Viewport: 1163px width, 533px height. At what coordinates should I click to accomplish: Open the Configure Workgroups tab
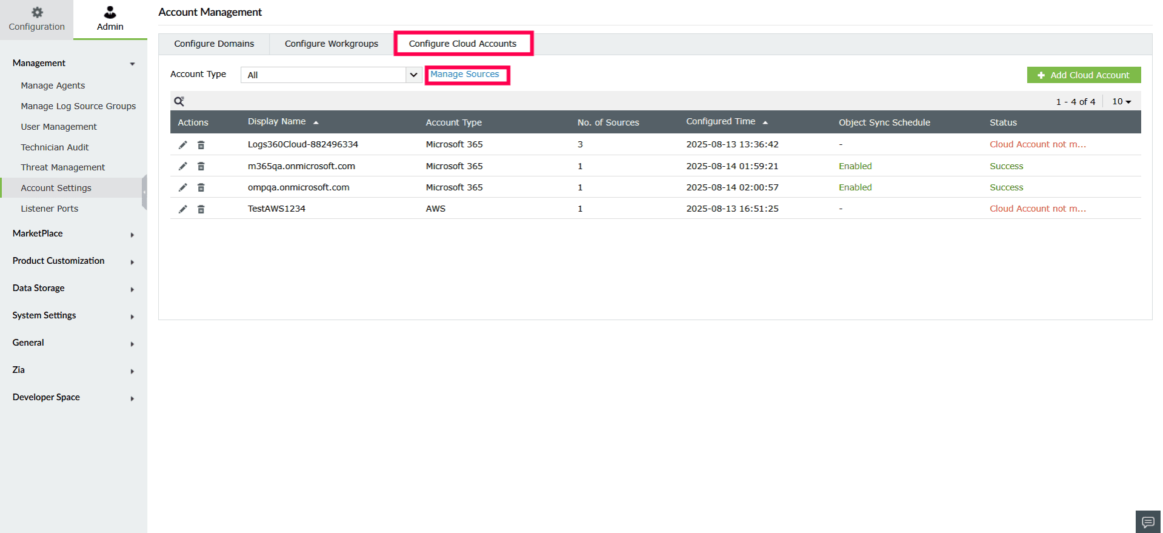[x=332, y=44]
